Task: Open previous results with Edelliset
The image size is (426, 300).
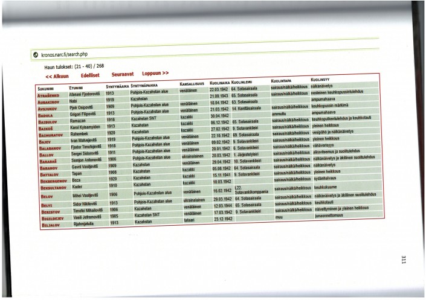Action: point(90,75)
